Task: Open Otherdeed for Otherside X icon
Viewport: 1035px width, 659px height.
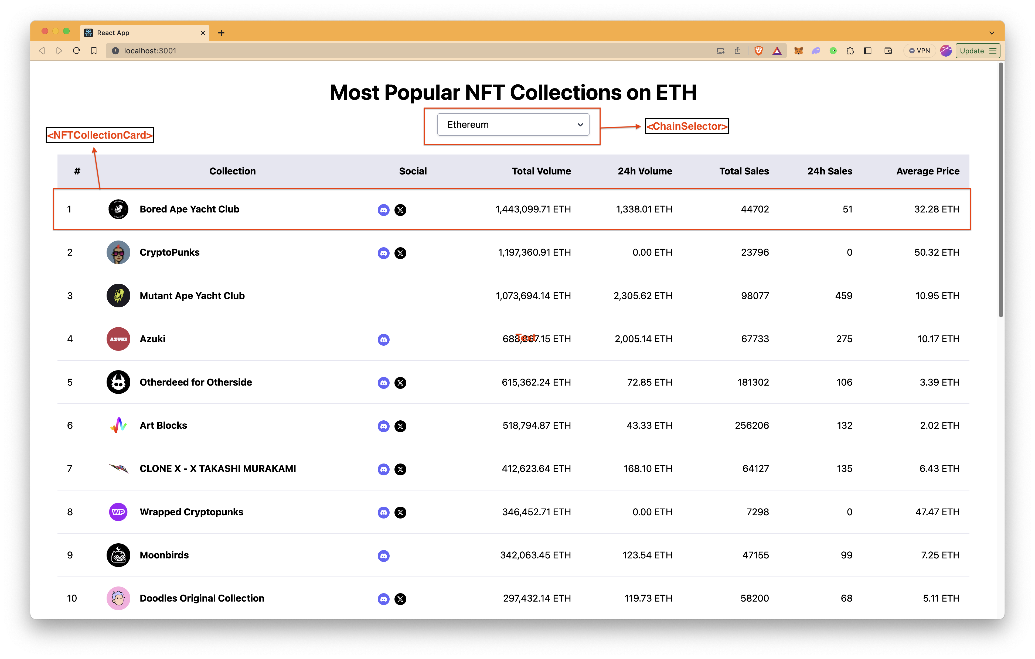Action: click(400, 383)
